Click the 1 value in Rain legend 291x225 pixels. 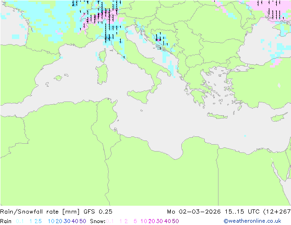click(31, 221)
